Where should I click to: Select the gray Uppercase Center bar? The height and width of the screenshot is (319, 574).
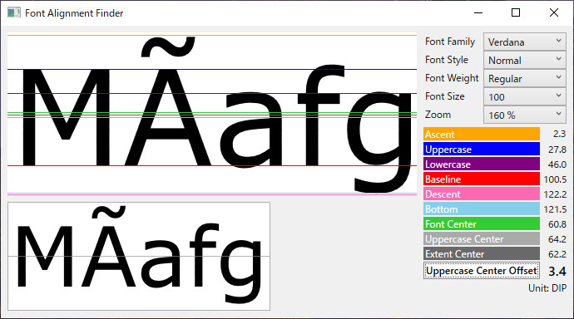[x=482, y=239]
